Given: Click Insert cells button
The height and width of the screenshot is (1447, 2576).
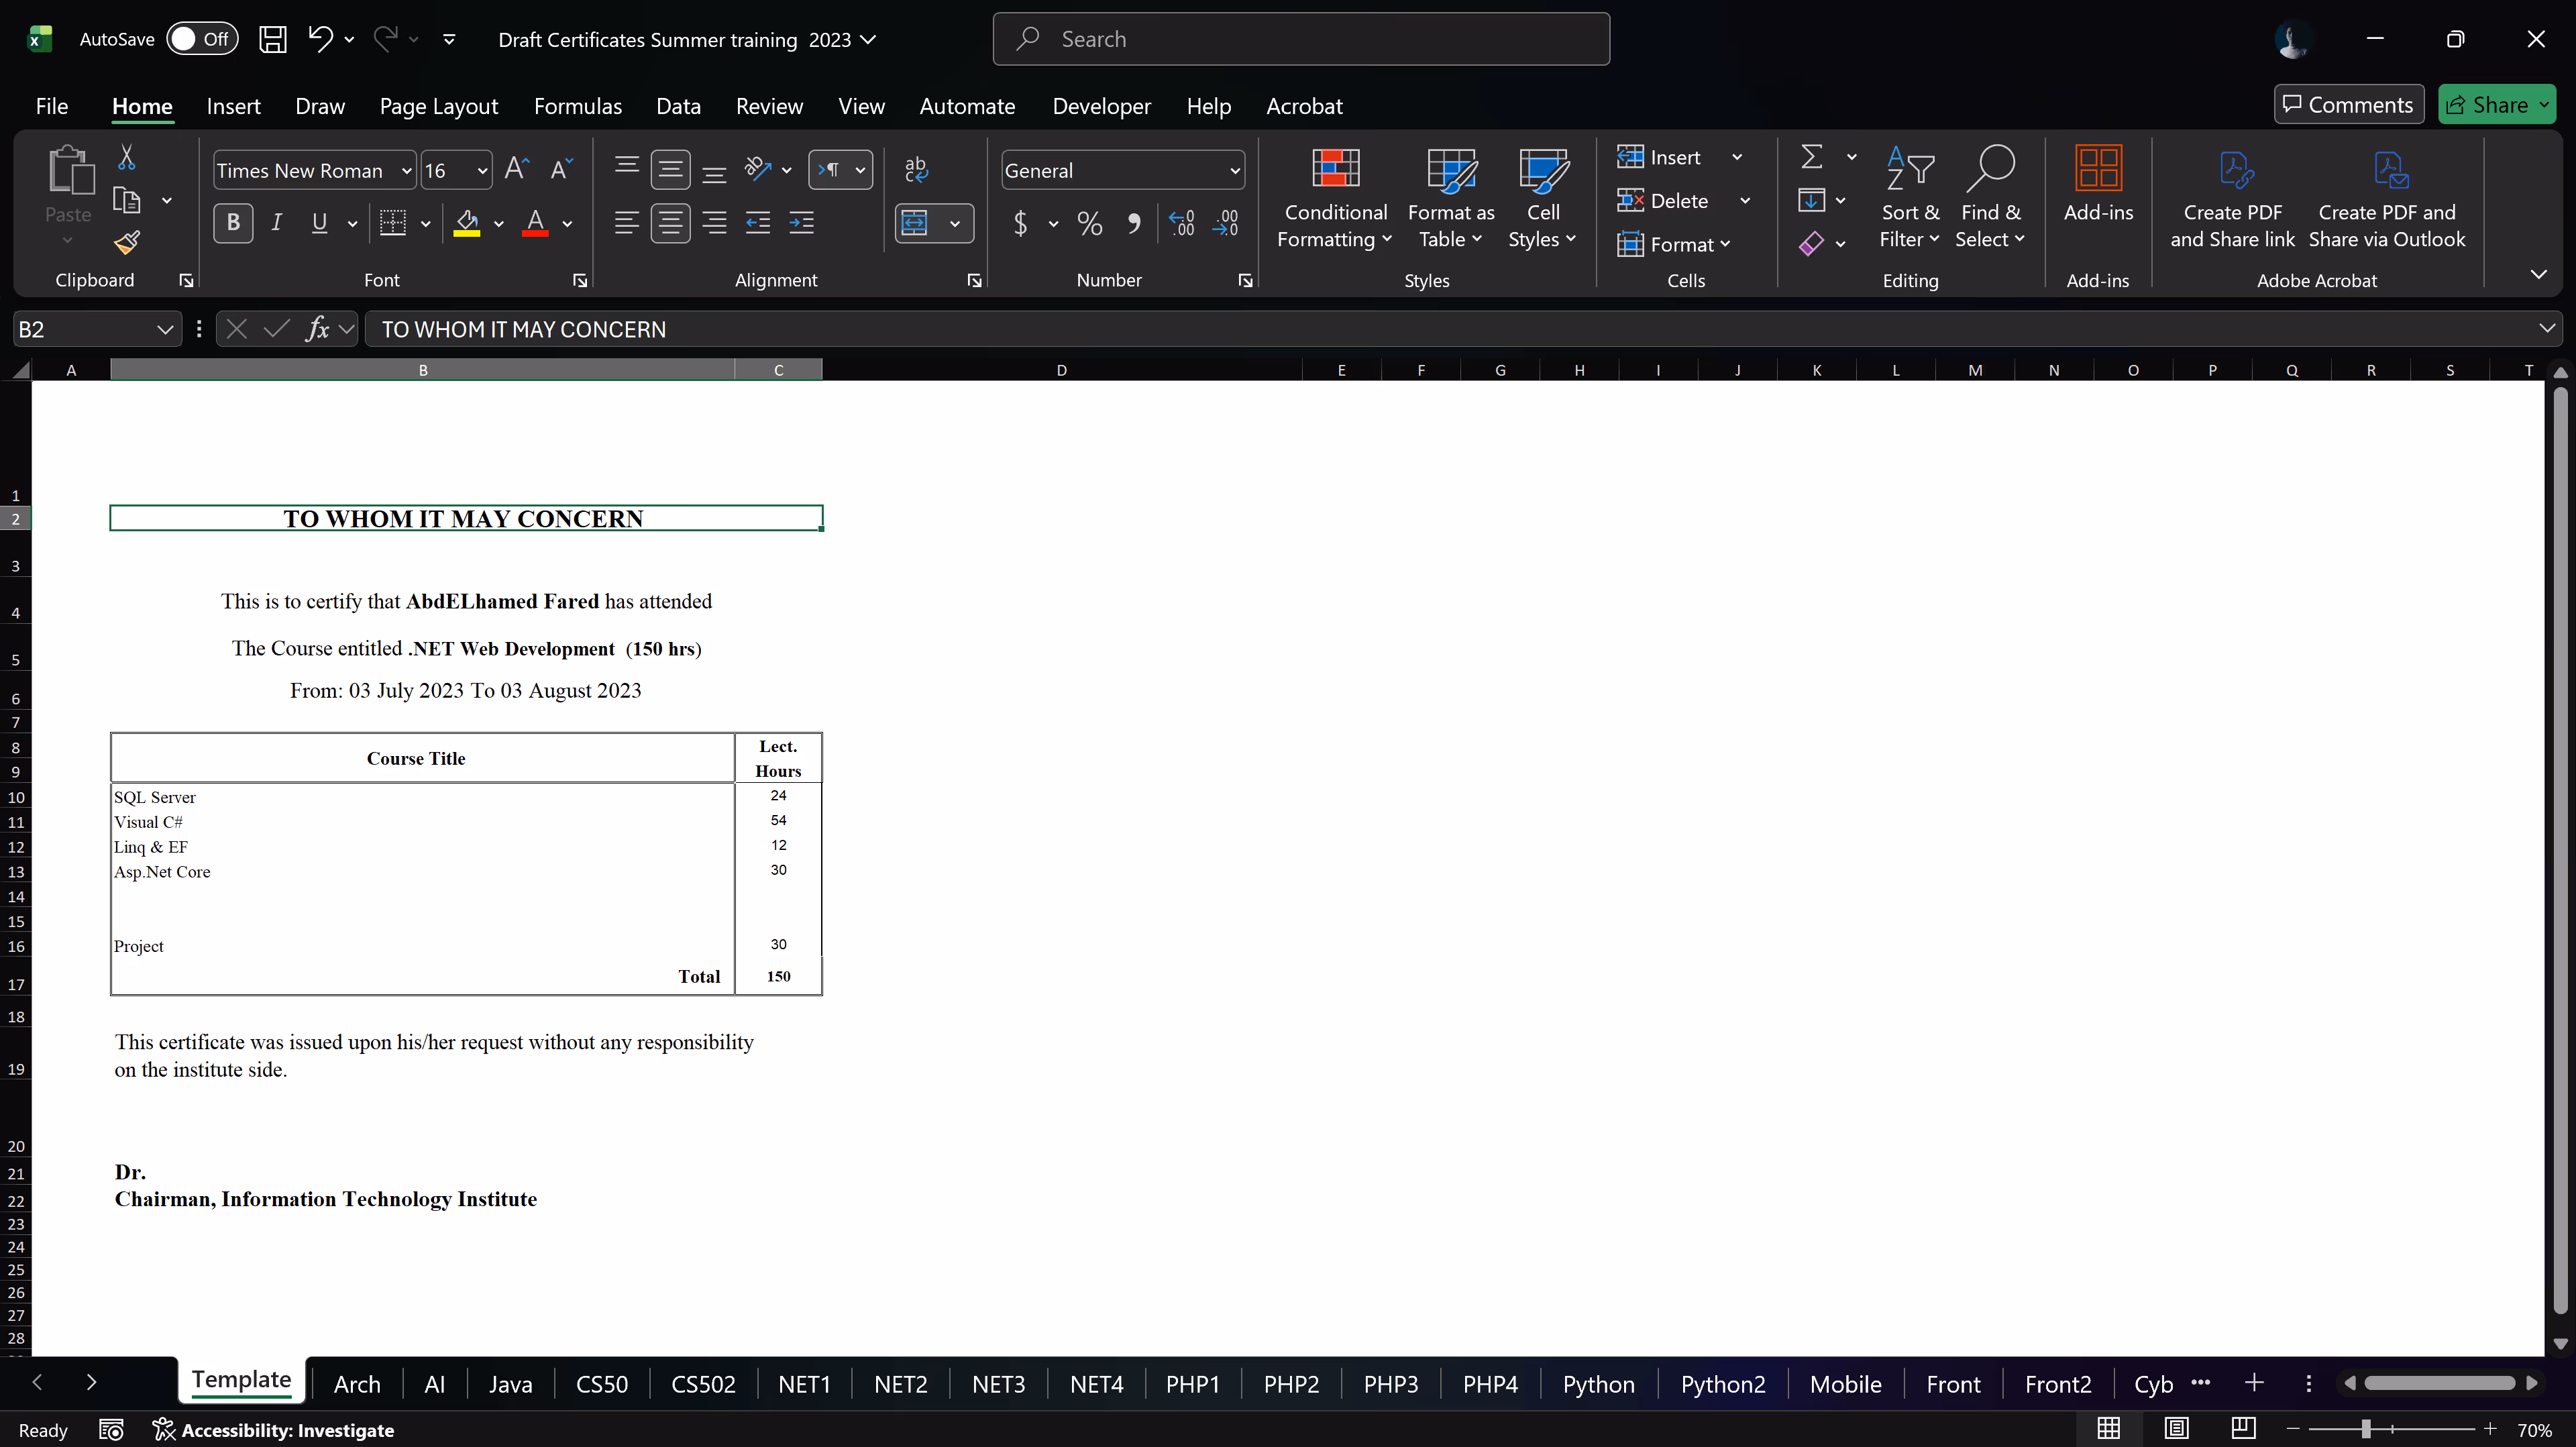Looking at the screenshot, I should click(x=1660, y=157).
